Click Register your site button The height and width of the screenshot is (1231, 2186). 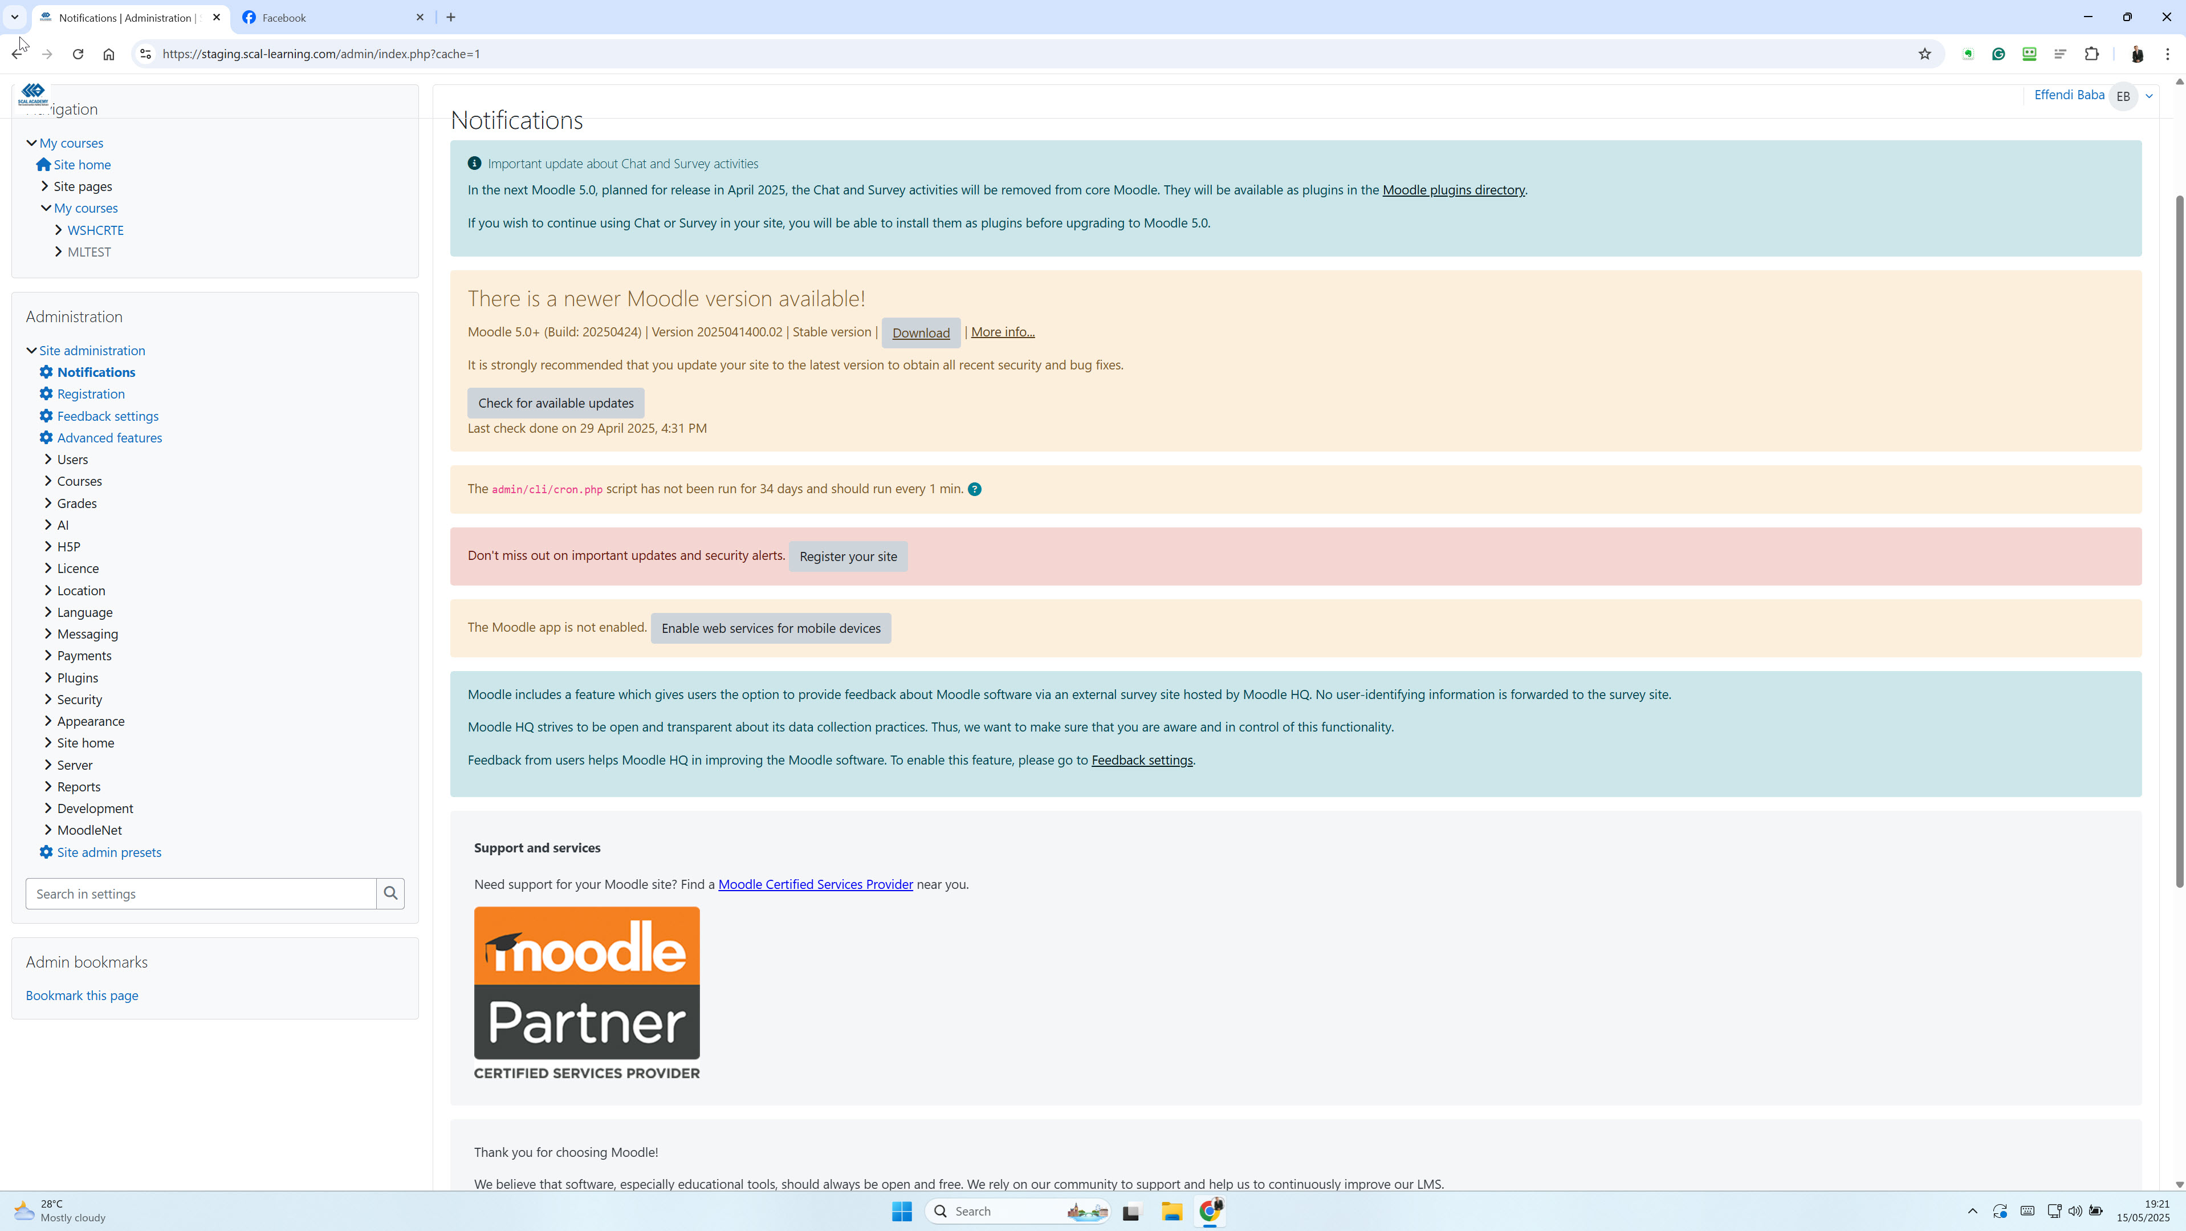point(848,556)
